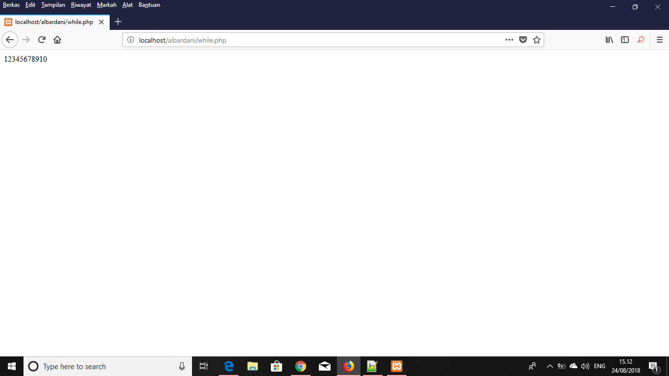Screen dimensions: 669x376
Task: Select the localhost/albardani/while.php tab
Action: pos(55,22)
